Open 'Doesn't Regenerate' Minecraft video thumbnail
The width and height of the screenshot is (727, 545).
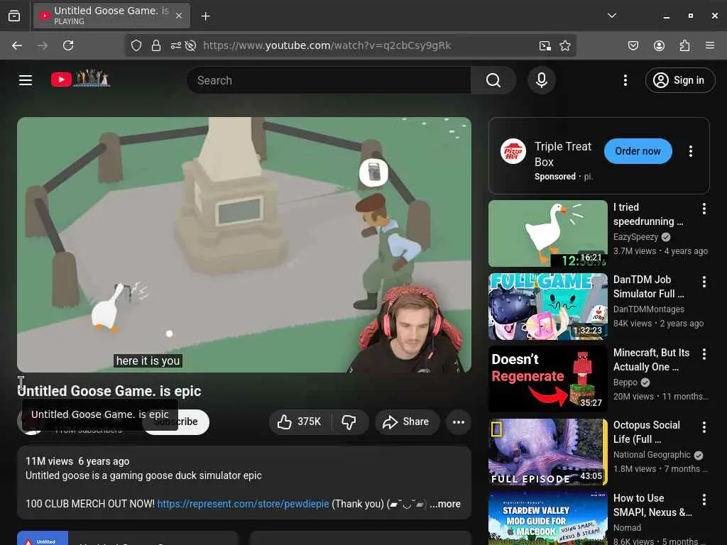coord(547,379)
